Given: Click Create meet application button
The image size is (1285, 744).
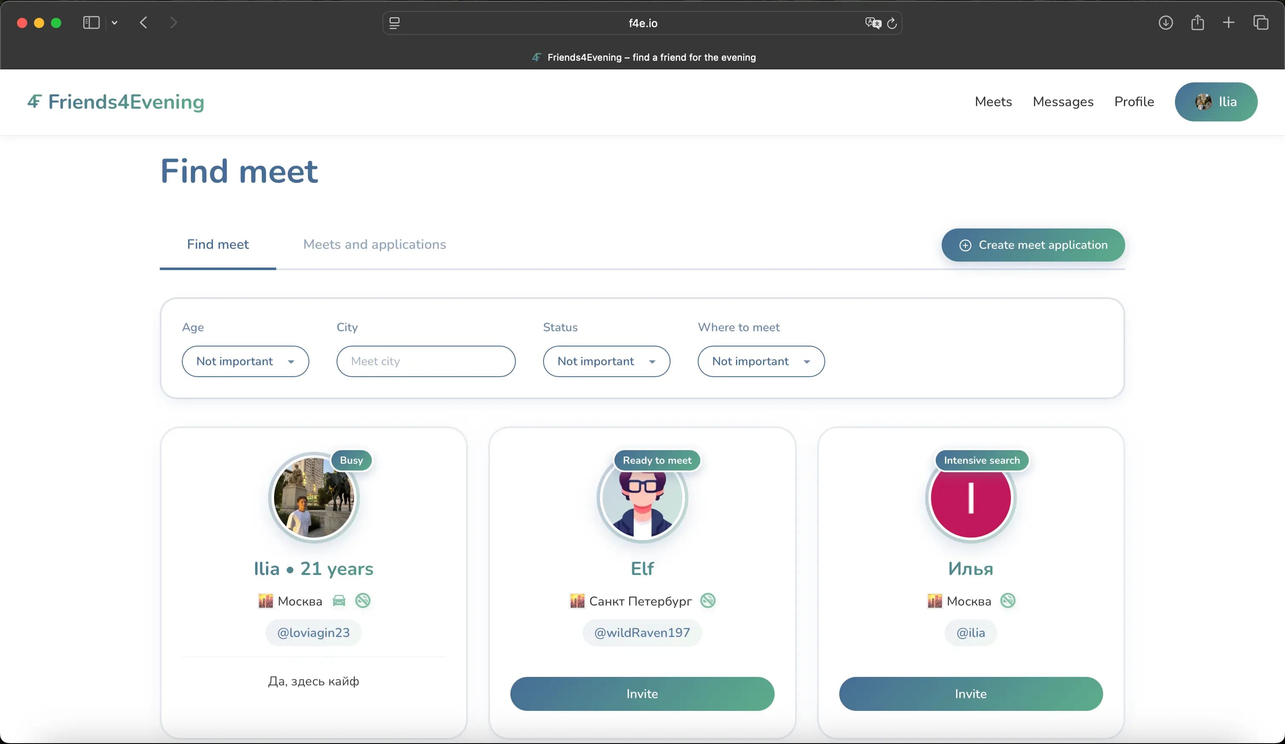Looking at the screenshot, I should (1033, 245).
